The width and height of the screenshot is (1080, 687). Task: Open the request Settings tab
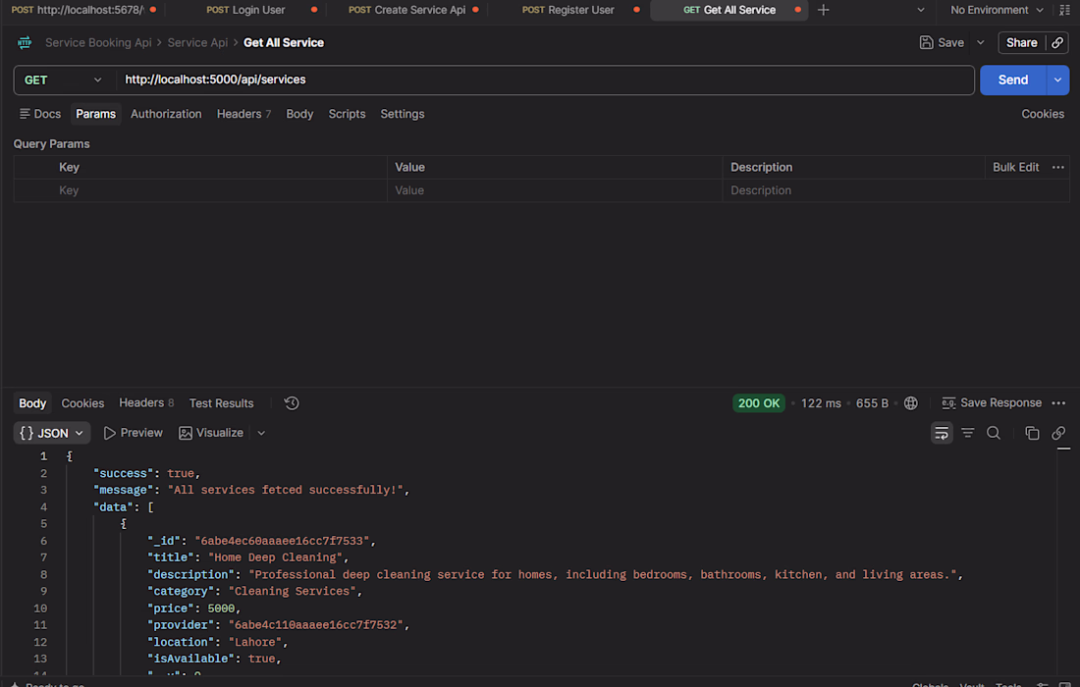403,114
